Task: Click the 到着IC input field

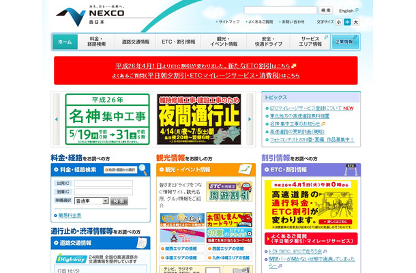Action: click(x=104, y=192)
